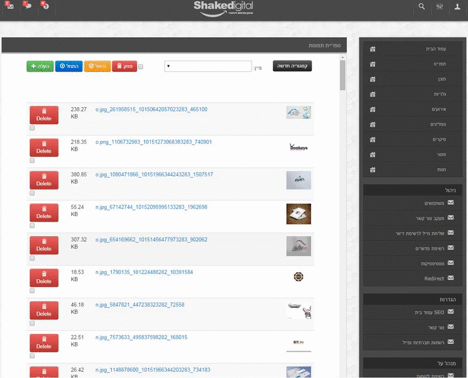Open the settings צור קשר menu item
The width and height of the screenshot is (468, 378).
click(412, 328)
